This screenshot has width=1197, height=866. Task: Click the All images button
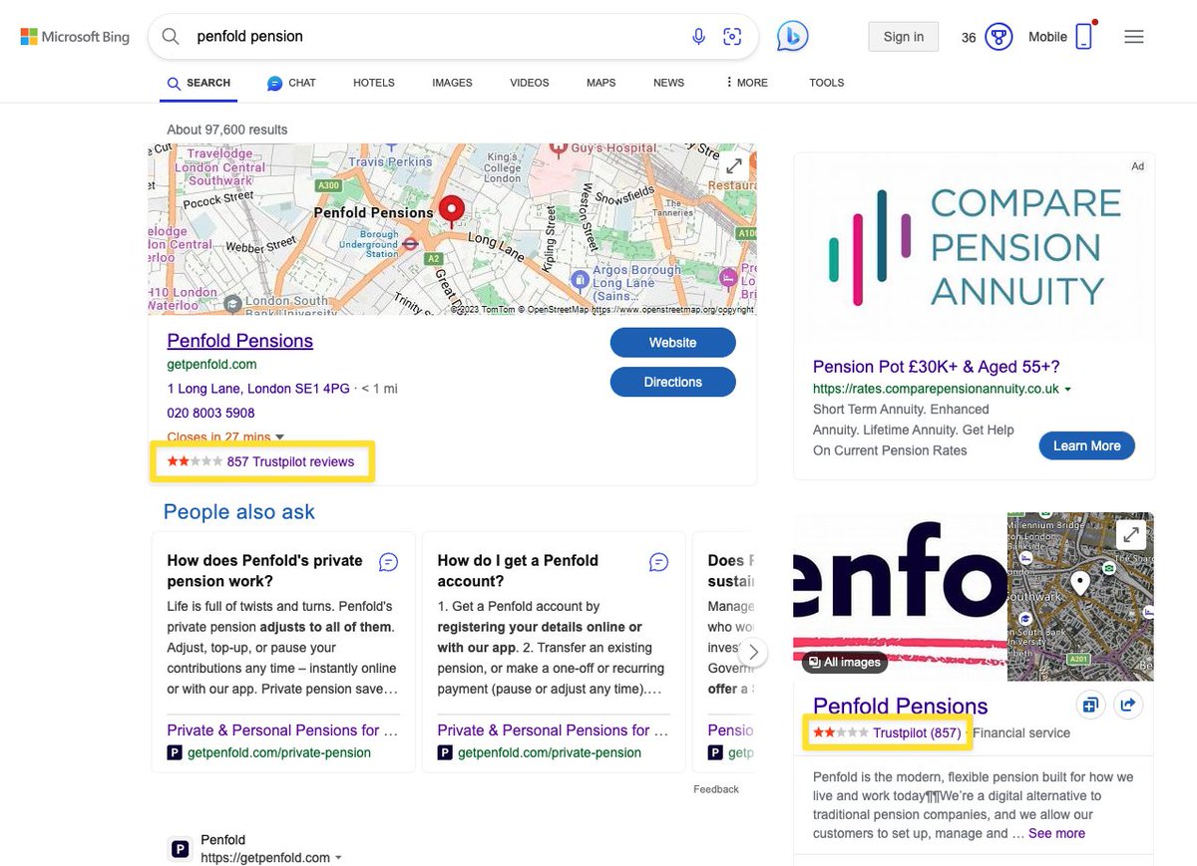point(844,662)
